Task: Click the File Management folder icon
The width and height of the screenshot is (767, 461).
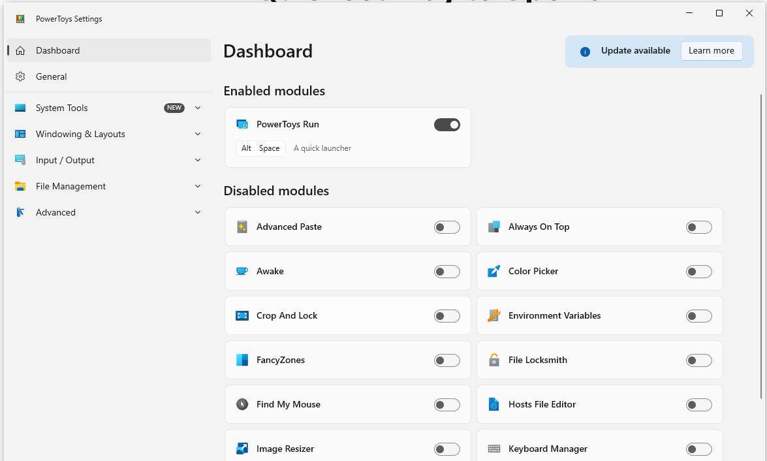Action: pos(20,186)
